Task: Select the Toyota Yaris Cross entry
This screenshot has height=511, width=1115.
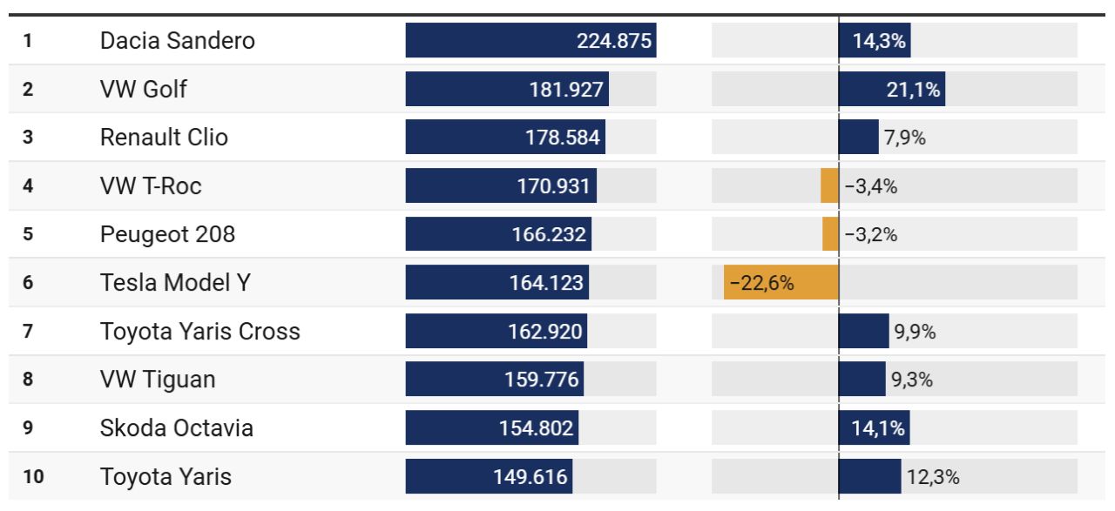Action: [200, 331]
